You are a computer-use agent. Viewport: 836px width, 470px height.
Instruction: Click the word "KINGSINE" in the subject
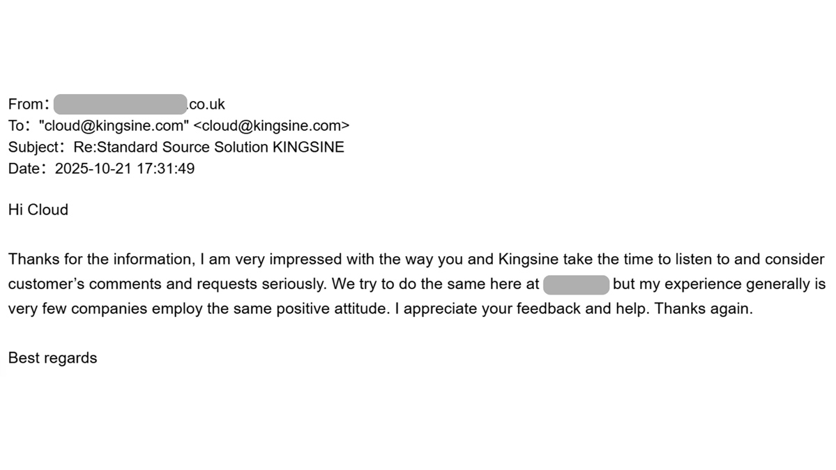pos(308,148)
